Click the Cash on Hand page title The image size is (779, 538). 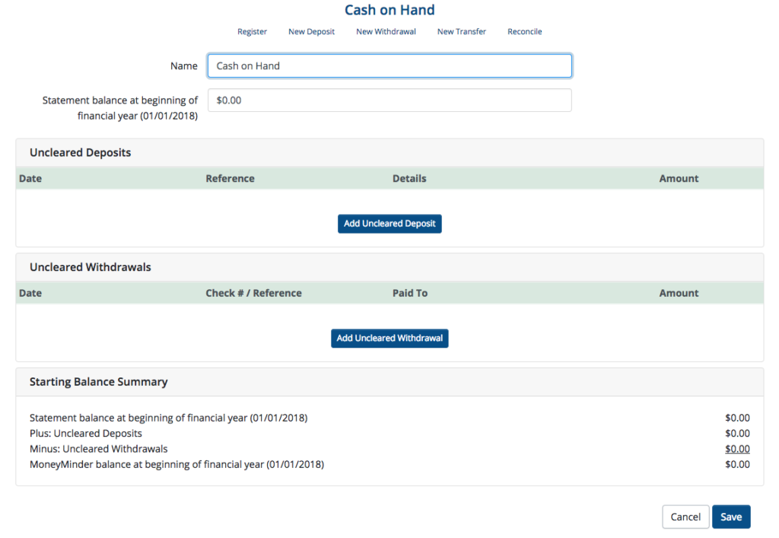[389, 10]
